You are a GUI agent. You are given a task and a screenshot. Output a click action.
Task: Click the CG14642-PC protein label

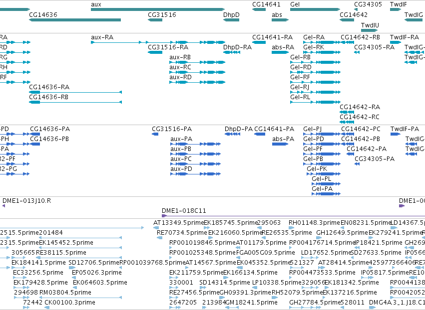(361, 129)
